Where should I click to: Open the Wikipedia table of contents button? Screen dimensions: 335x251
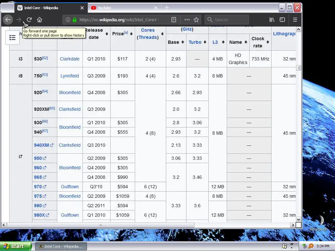[12, 38]
